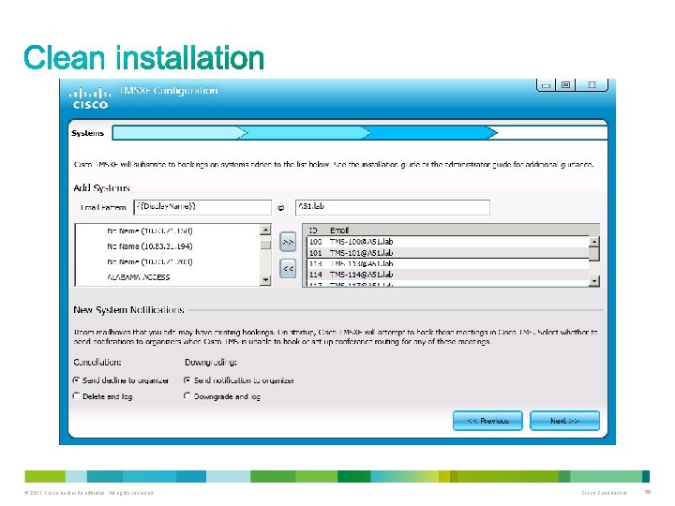Click the Next button

tap(564, 421)
